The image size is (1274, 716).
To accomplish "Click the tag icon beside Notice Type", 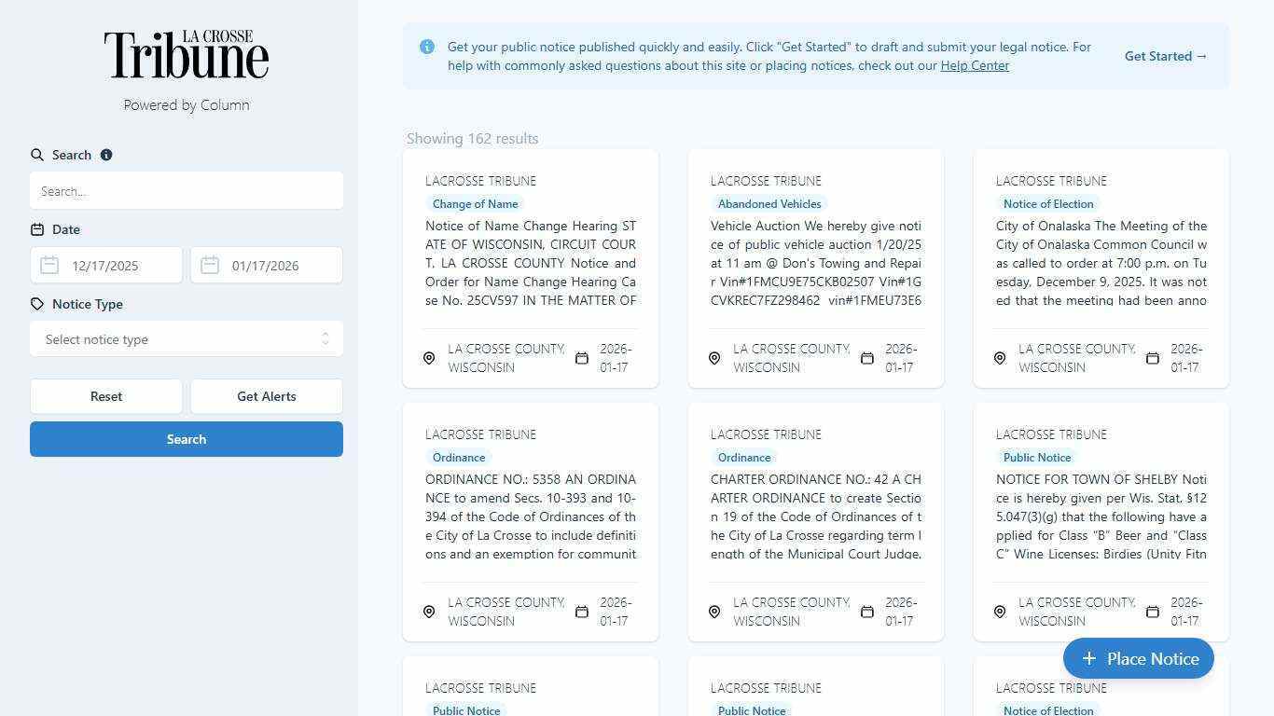I will point(37,304).
